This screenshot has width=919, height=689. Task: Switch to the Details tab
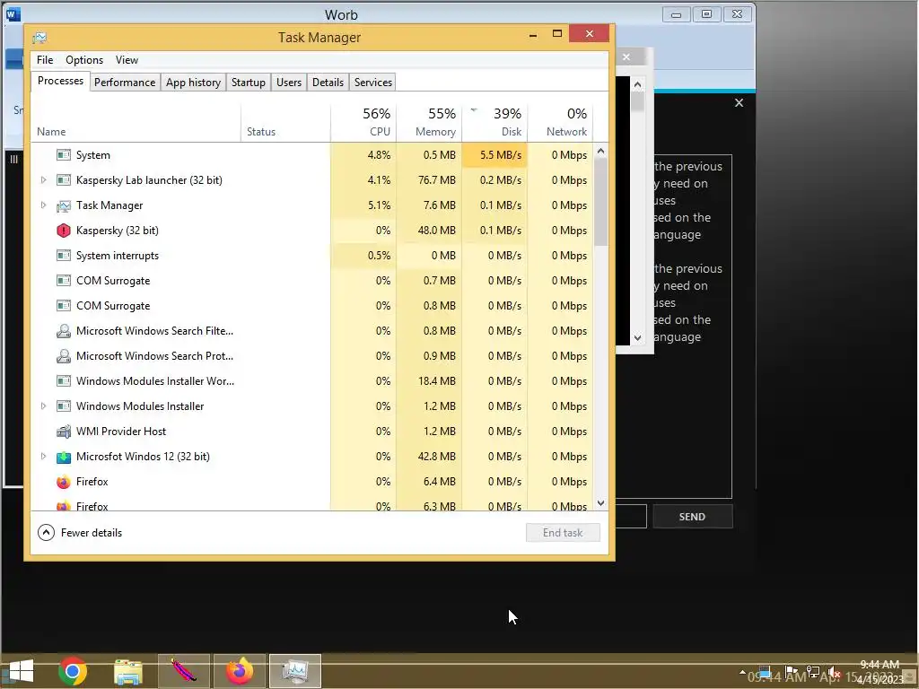click(328, 83)
